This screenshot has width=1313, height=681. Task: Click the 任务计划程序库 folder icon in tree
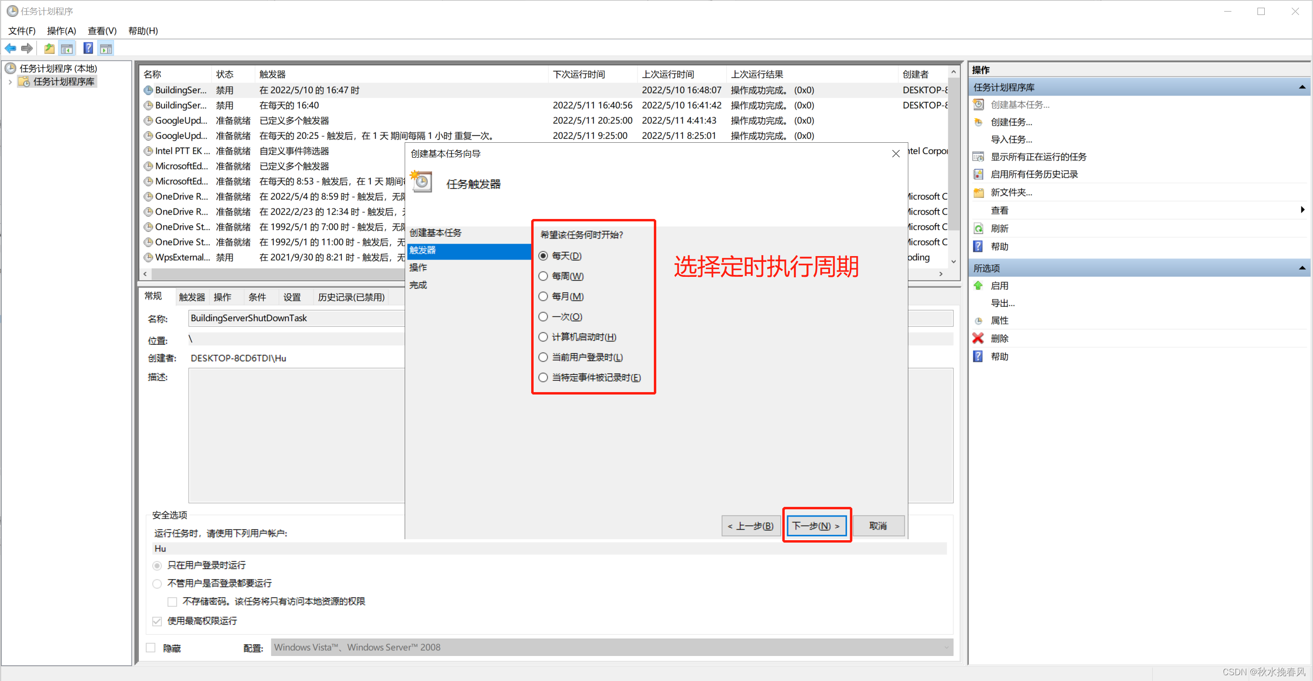point(24,82)
